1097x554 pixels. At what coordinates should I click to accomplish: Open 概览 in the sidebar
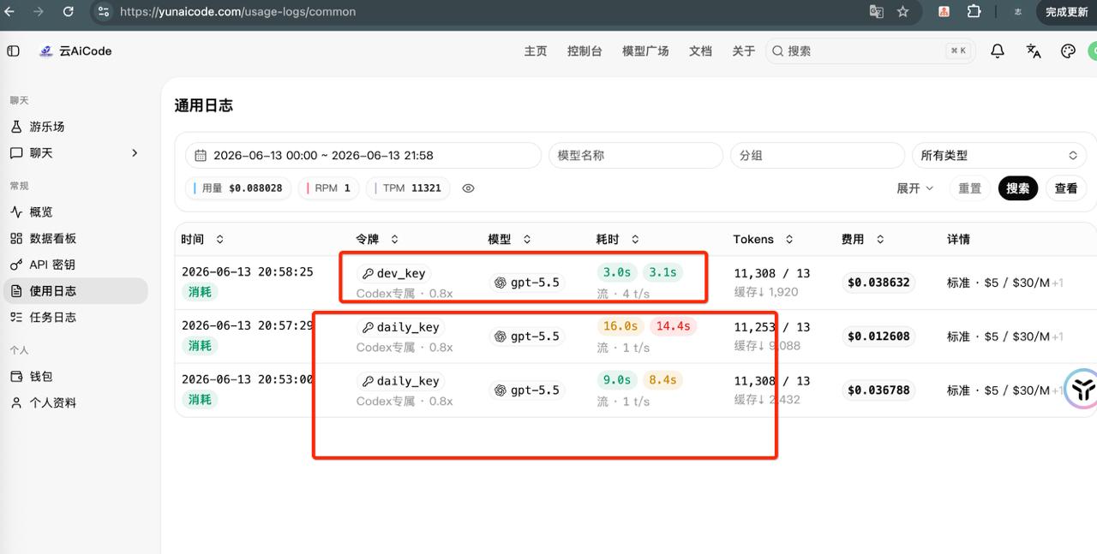click(x=75, y=212)
